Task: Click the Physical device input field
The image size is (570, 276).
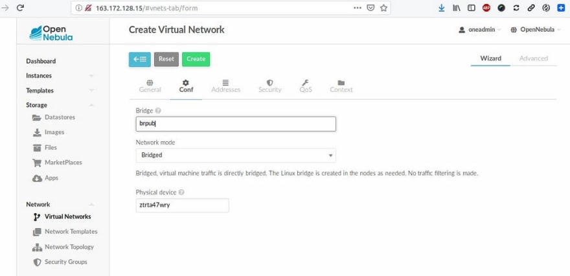Action: point(183,205)
